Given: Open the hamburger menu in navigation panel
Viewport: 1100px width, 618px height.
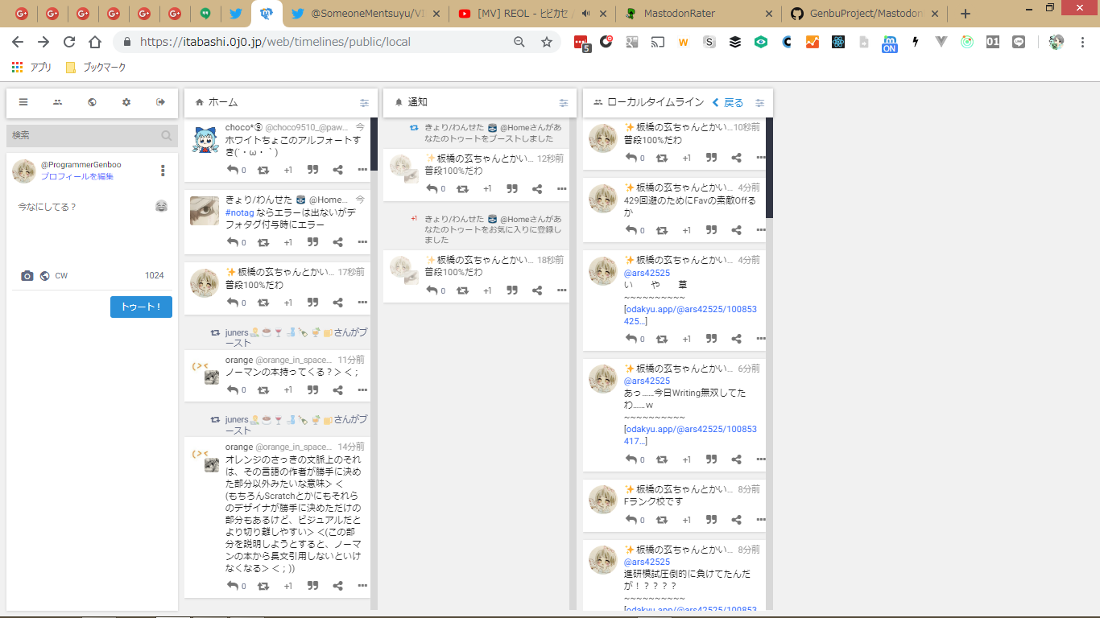Looking at the screenshot, I should [23, 102].
